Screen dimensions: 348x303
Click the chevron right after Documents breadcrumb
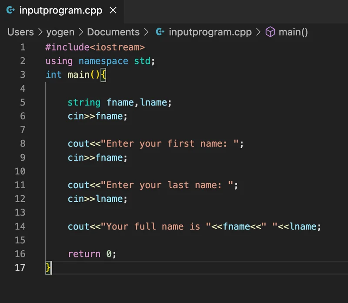click(146, 32)
